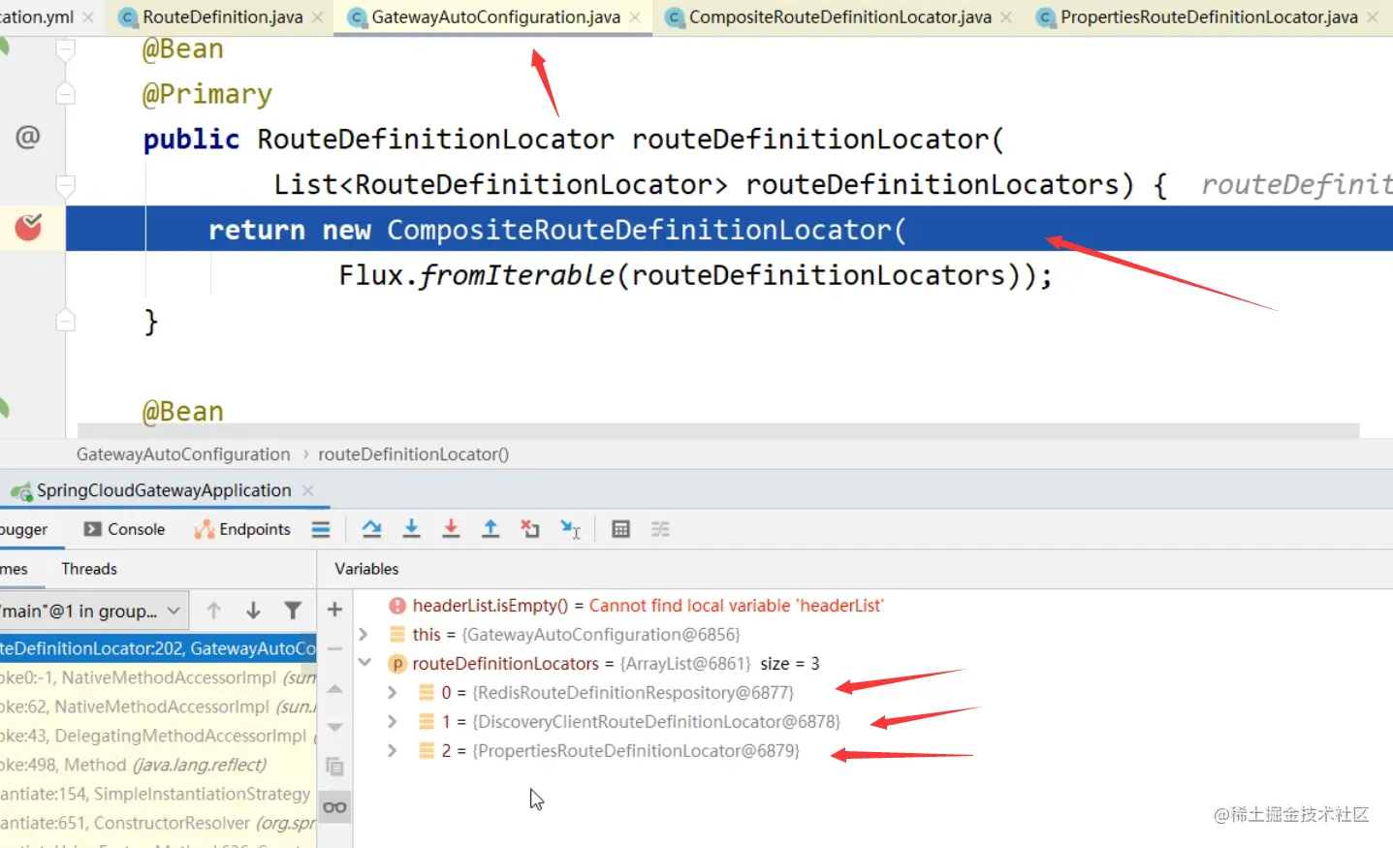This screenshot has width=1393, height=848.
Task: Switch to the Endpoints tab
Action: tap(242, 529)
